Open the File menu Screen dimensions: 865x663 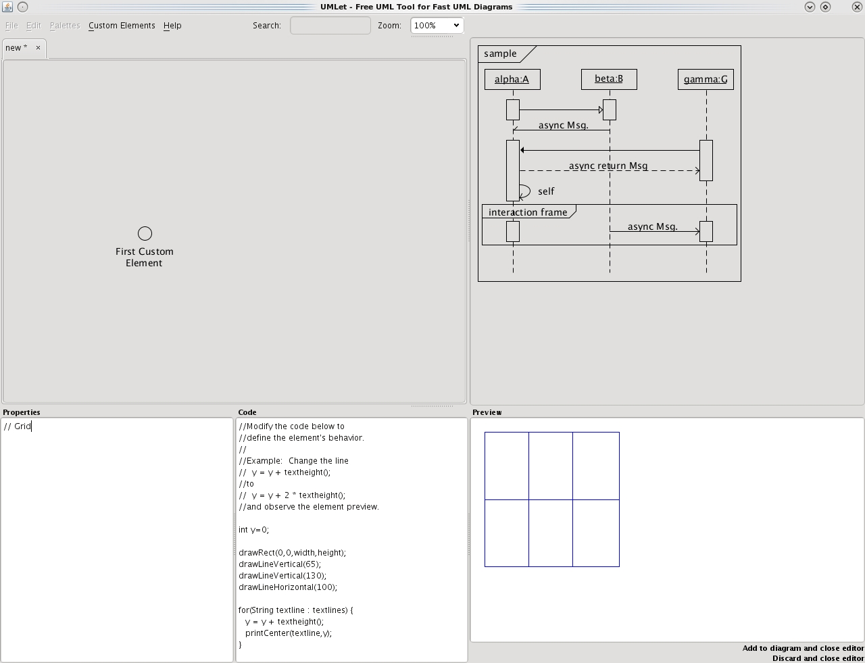pyautogui.click(x=11, y=26)
